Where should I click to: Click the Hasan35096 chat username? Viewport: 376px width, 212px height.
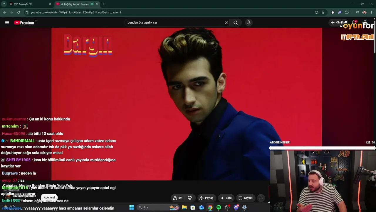pos(14,134)
